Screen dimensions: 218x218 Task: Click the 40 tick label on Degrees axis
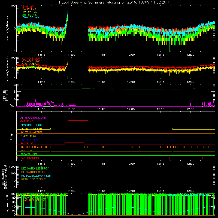[14, 207]
